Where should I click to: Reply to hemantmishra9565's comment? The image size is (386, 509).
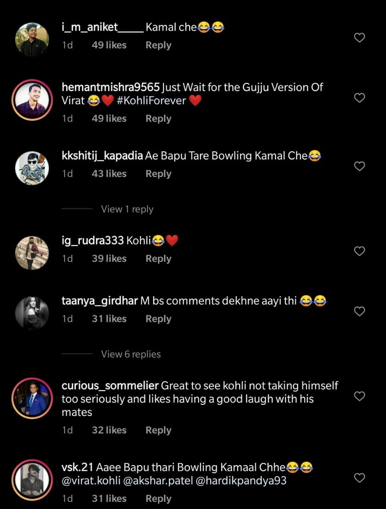158,119
